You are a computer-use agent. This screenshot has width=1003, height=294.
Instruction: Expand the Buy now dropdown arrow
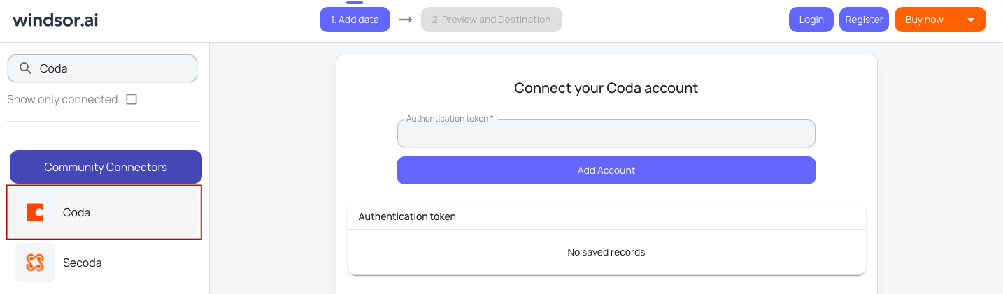[x=971, y=20]
